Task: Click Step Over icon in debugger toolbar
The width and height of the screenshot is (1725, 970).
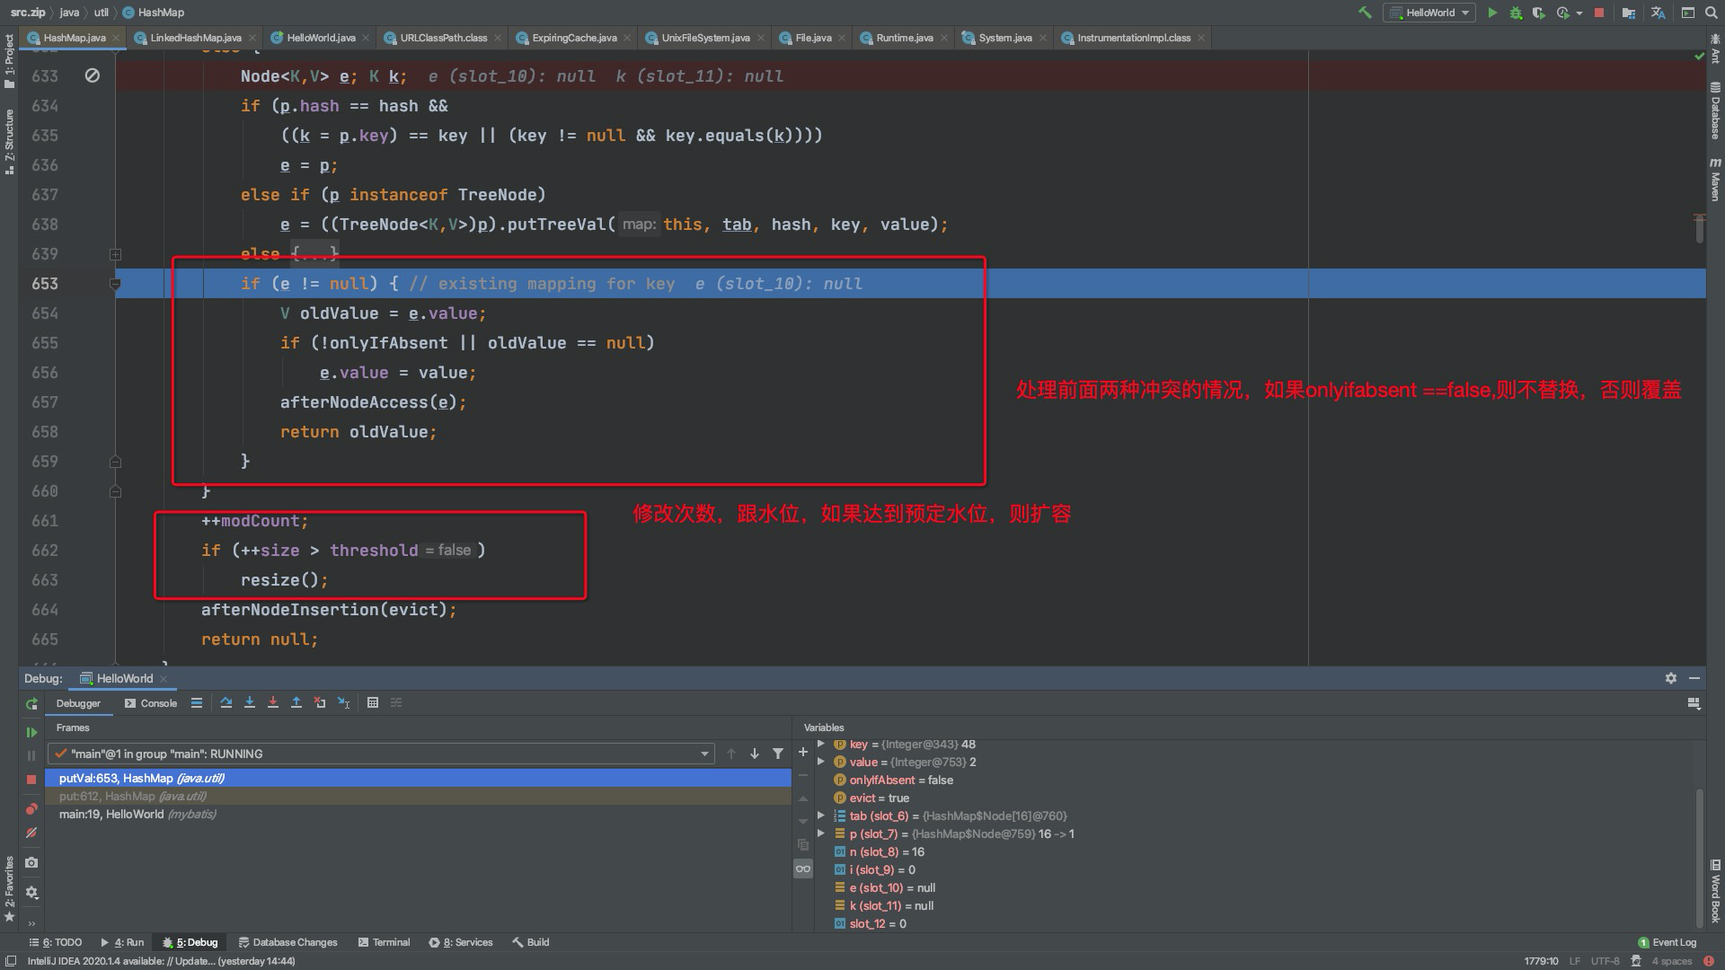Action: point(226,702)
